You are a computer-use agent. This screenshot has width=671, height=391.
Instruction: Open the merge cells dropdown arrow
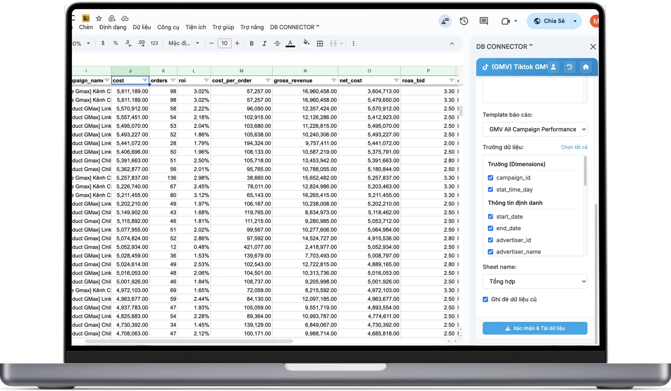341,43
